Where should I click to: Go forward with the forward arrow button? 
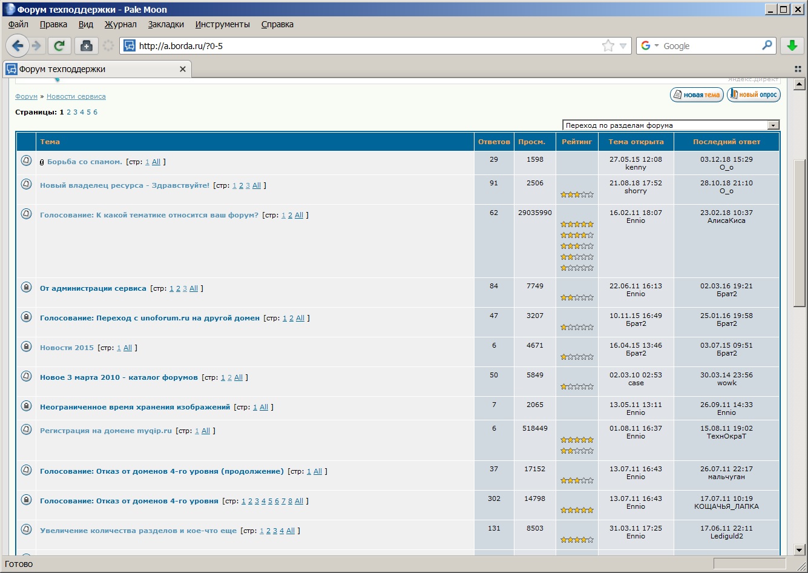(36, 45)
